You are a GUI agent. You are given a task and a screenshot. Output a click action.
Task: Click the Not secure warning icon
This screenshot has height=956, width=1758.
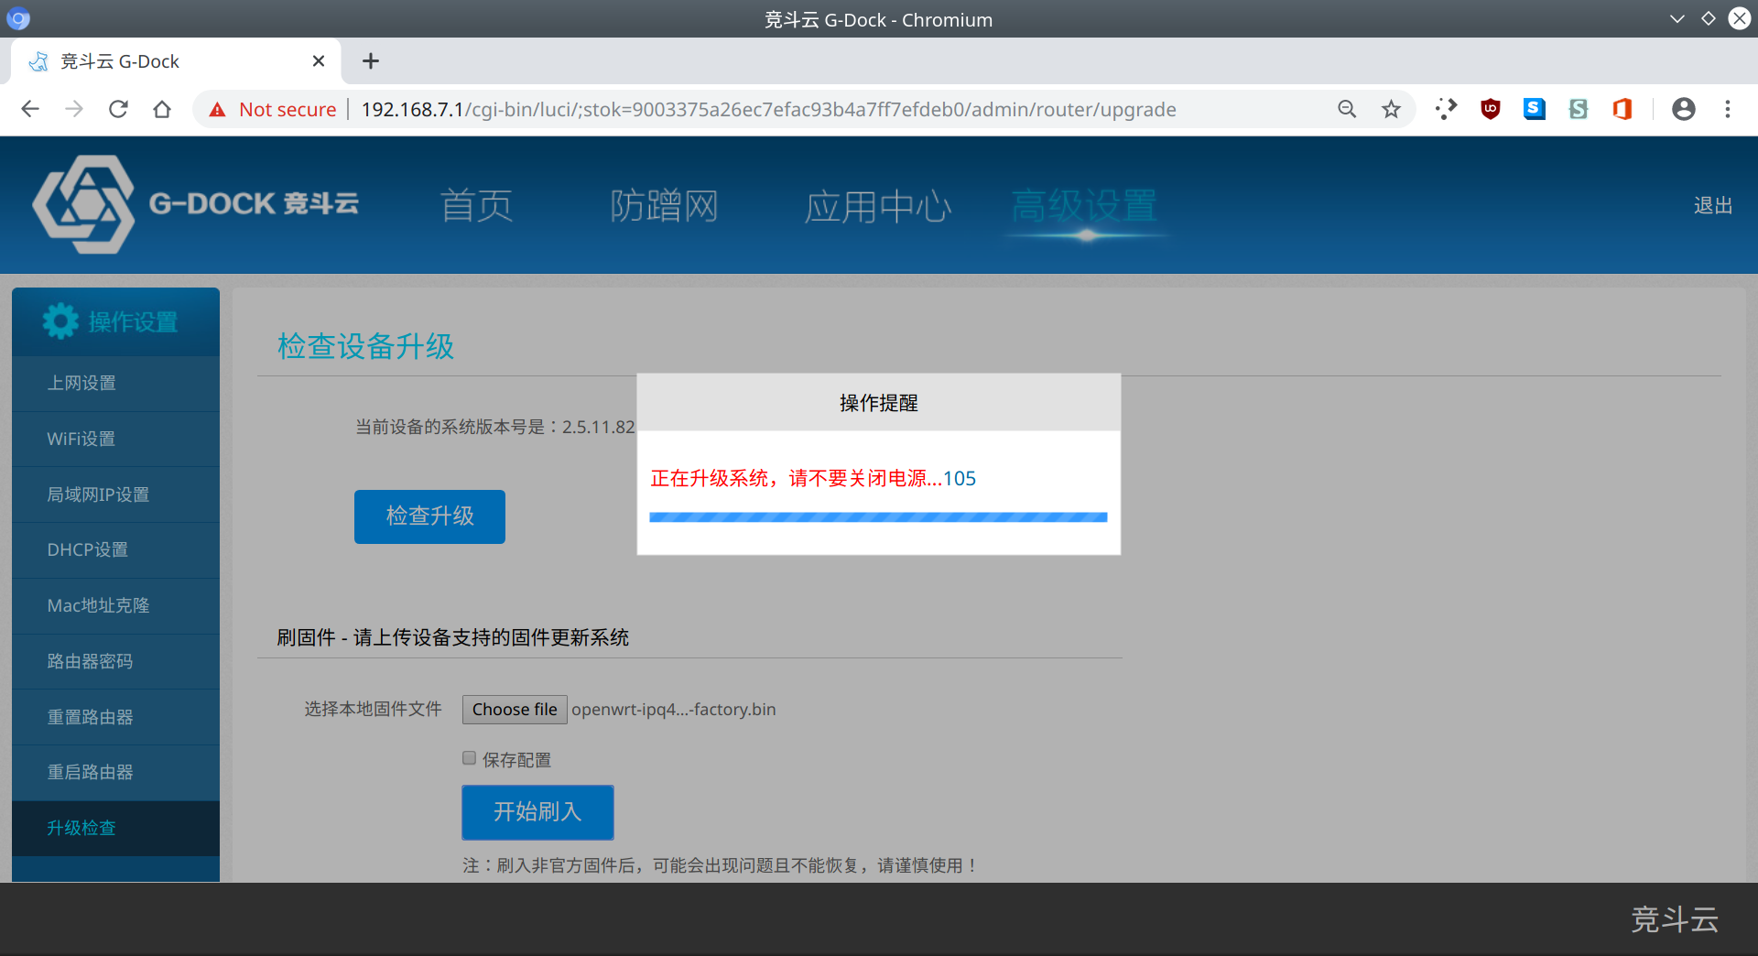pyautogui.click(x=217, y=110)
